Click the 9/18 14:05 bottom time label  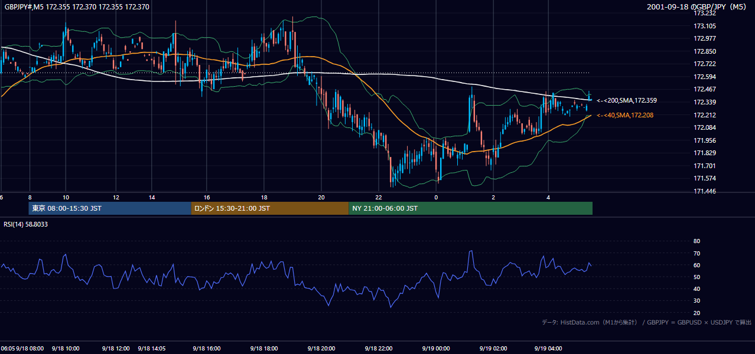click(x=152, y=349)
